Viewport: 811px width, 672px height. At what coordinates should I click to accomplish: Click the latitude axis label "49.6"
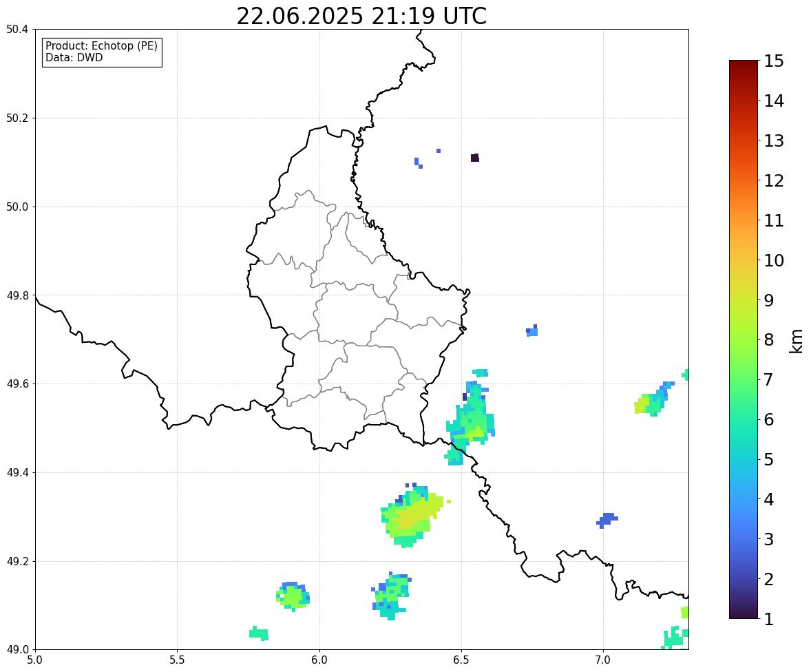pyautogui.click(x=17, y=384)
